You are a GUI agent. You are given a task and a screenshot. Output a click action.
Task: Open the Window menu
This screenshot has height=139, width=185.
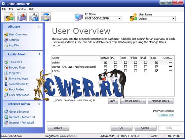21,9
